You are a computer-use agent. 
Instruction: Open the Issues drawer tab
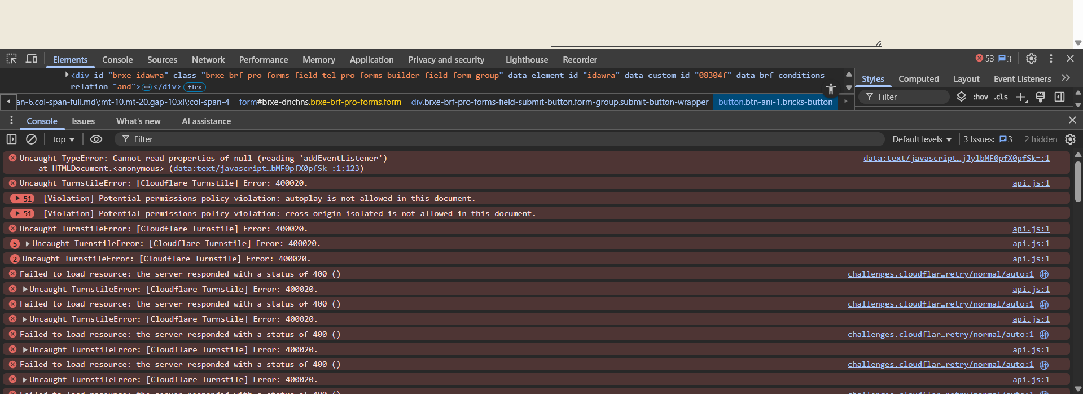click(83, 121)
